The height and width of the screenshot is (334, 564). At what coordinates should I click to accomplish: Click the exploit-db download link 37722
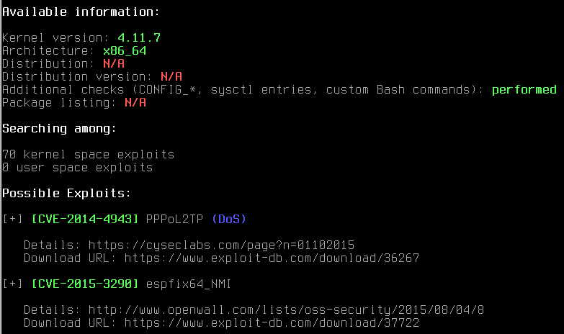pos(272,323)
